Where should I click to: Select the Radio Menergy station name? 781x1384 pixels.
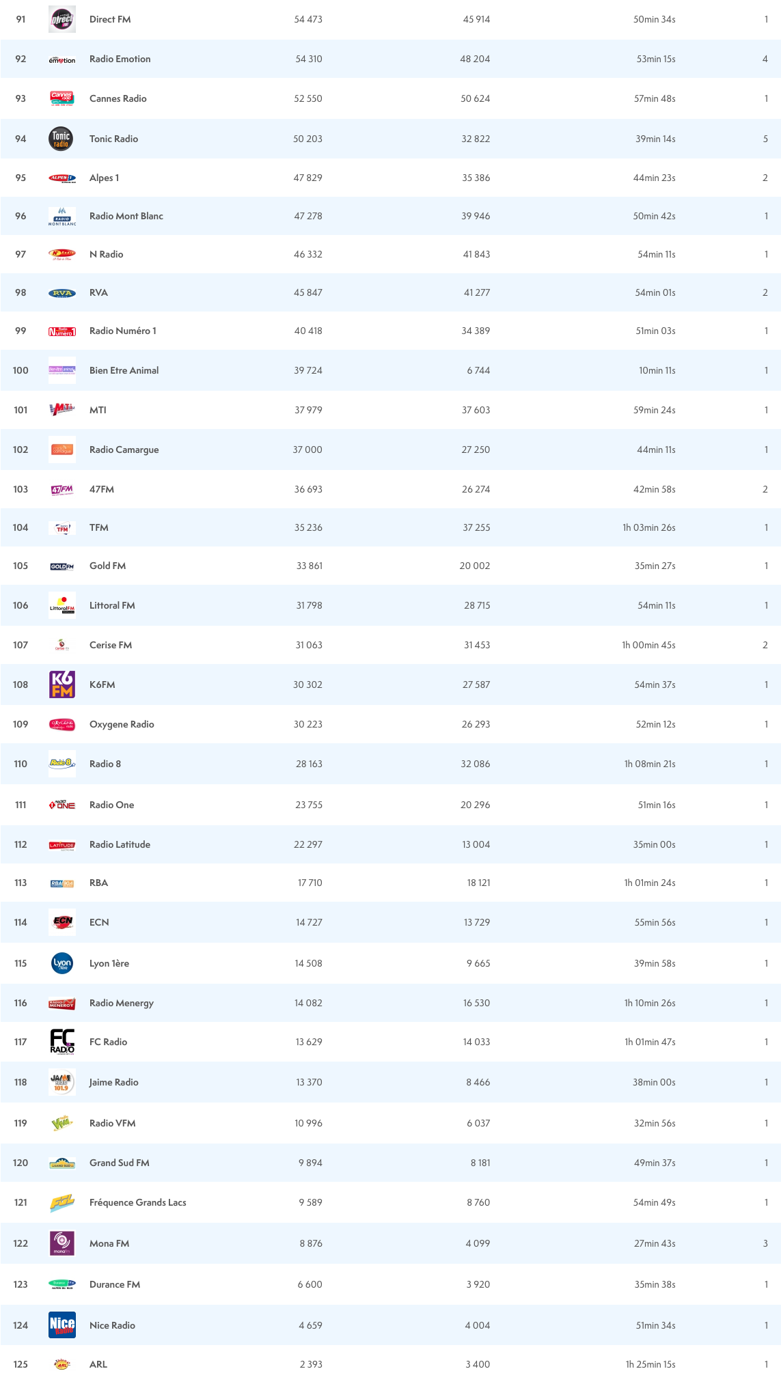point(121,1003)
